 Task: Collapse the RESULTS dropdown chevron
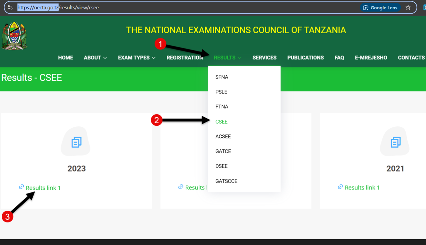click(x=239, y=58)
